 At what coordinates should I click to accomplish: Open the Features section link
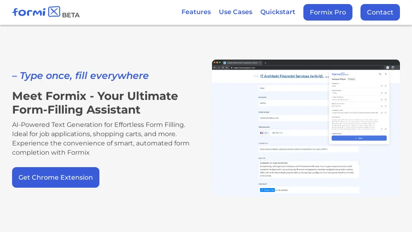click(x=196, y=12)
